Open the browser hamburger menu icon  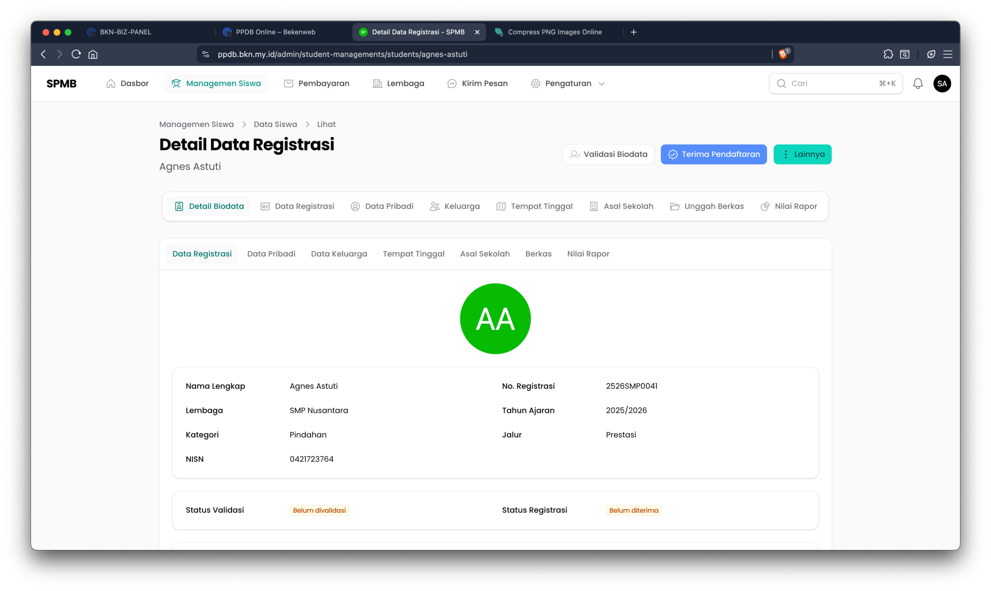(x=948, y=54)
